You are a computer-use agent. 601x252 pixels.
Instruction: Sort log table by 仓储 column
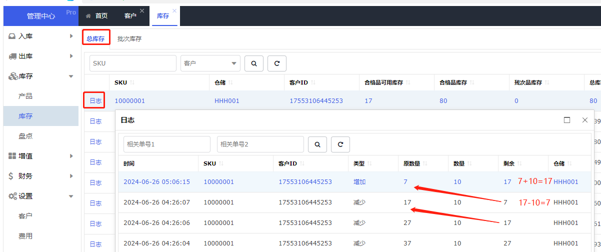[570, 163]
